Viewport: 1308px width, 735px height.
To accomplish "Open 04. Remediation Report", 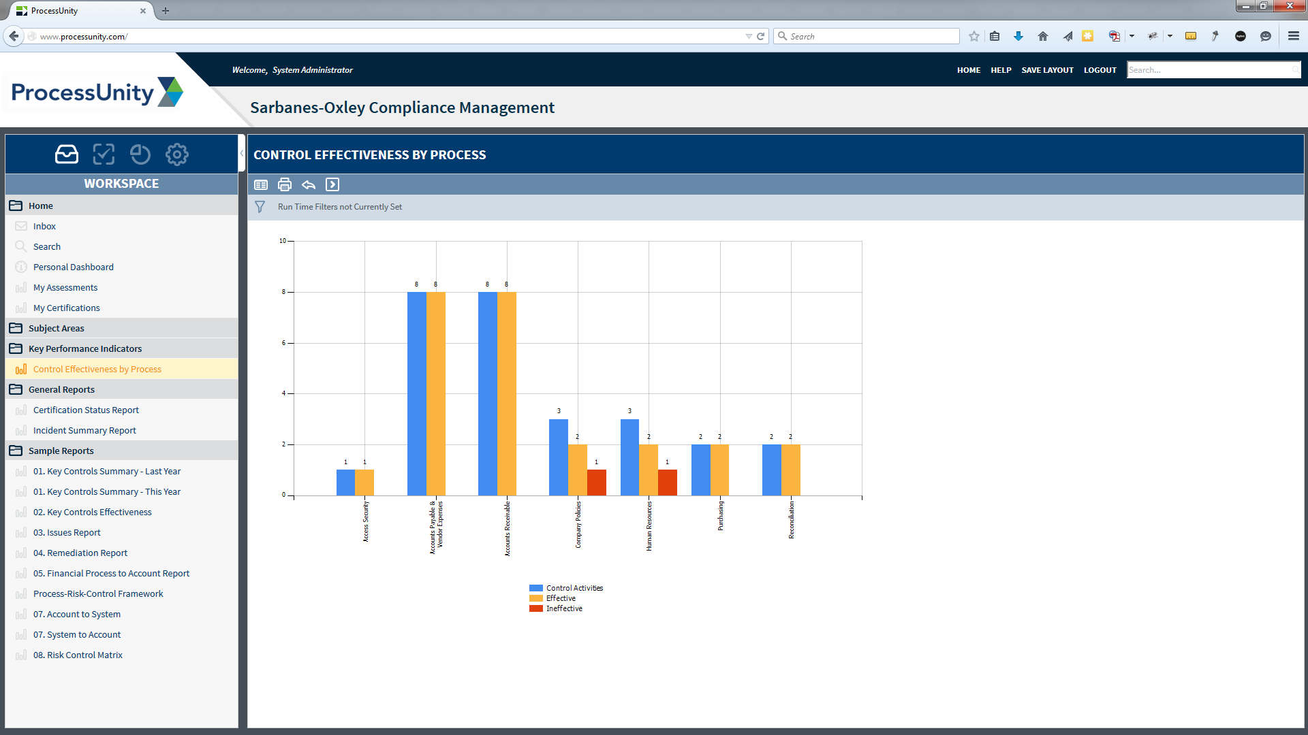I will (x=80, y=553).
